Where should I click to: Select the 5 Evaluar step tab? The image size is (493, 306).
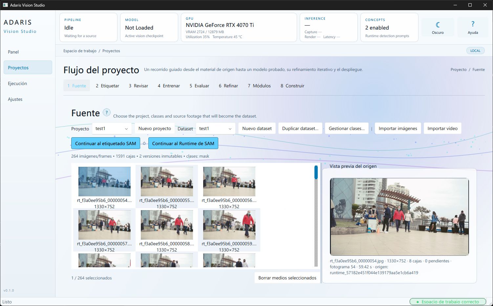point(199,86)
